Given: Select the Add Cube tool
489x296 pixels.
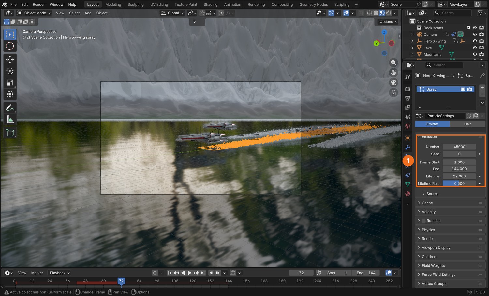Looking at the screenshot, I should 10,133.
